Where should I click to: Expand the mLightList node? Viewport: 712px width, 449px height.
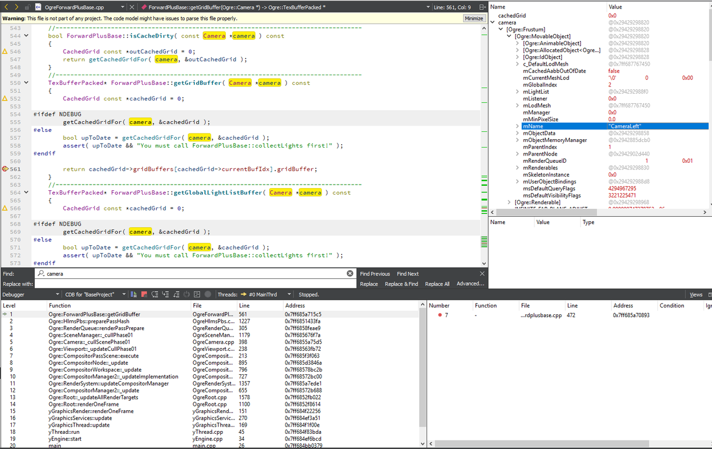[x=518, y=91]
